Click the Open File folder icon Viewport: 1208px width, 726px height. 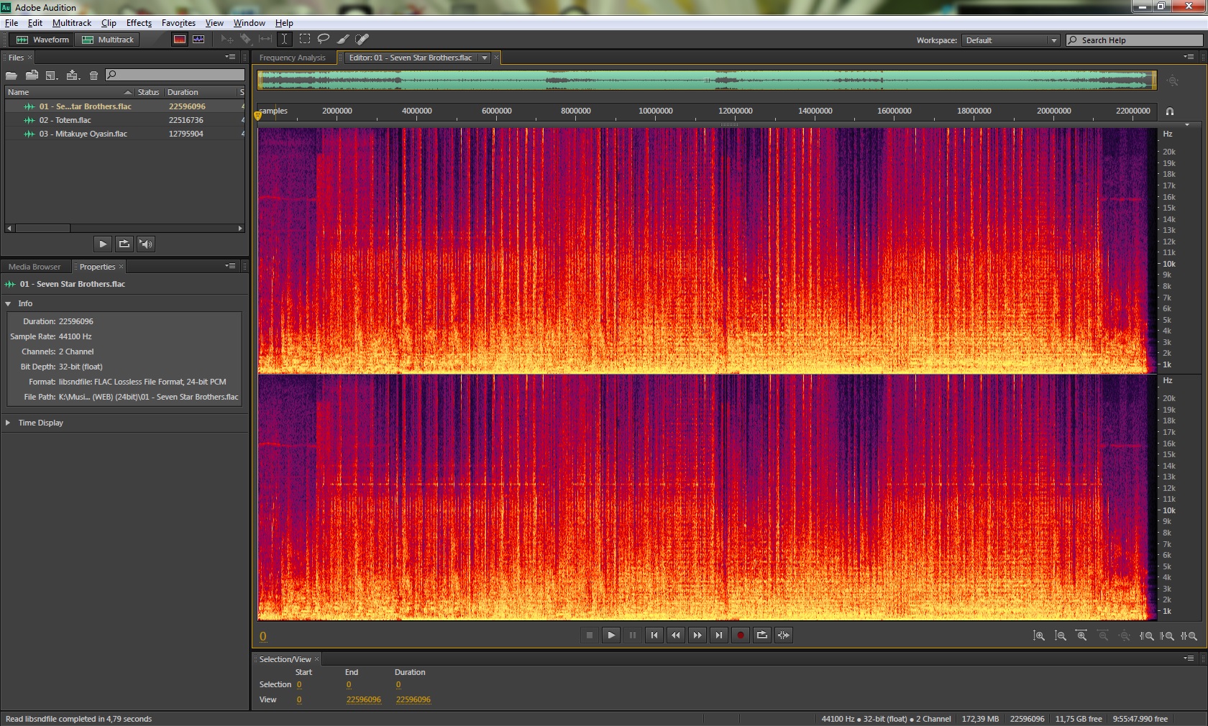coord(12,75)
